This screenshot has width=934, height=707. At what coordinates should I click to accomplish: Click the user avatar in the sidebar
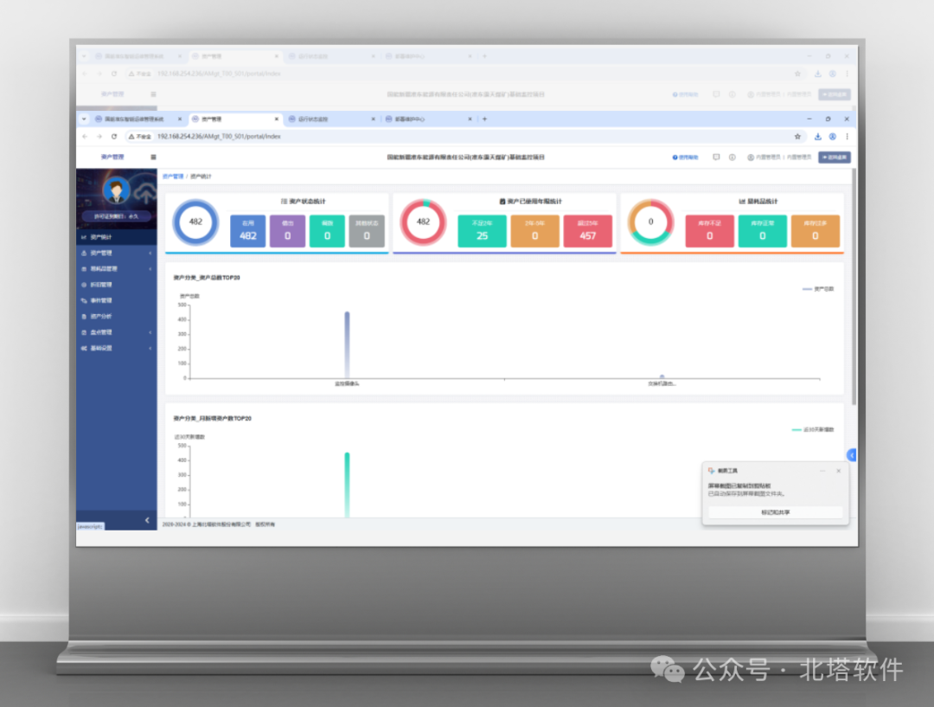[116, 190]
